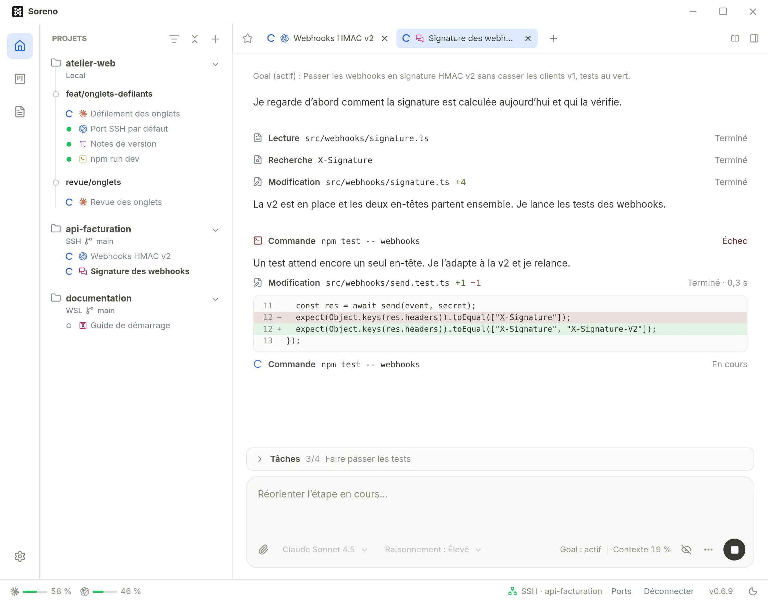Open the board panel icon in sidebar
Viewport: 768px width, 603px height.
click(x=20, y=79)
